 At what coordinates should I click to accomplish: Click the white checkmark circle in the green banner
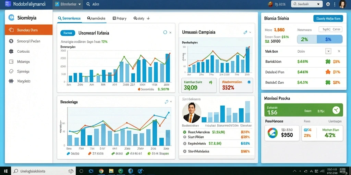tap(336, 110)
